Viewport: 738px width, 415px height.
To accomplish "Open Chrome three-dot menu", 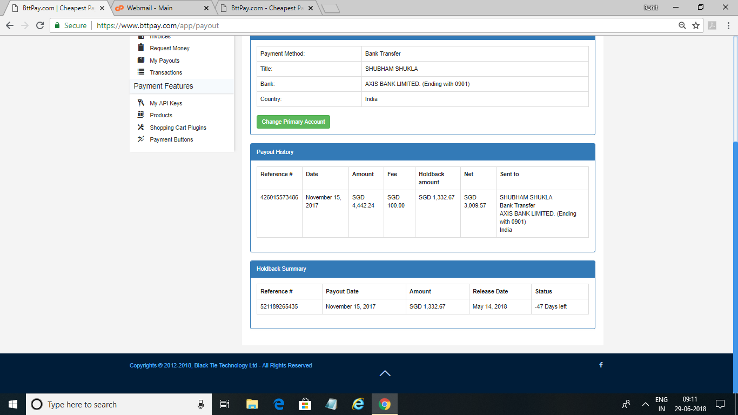I will 727,25.
